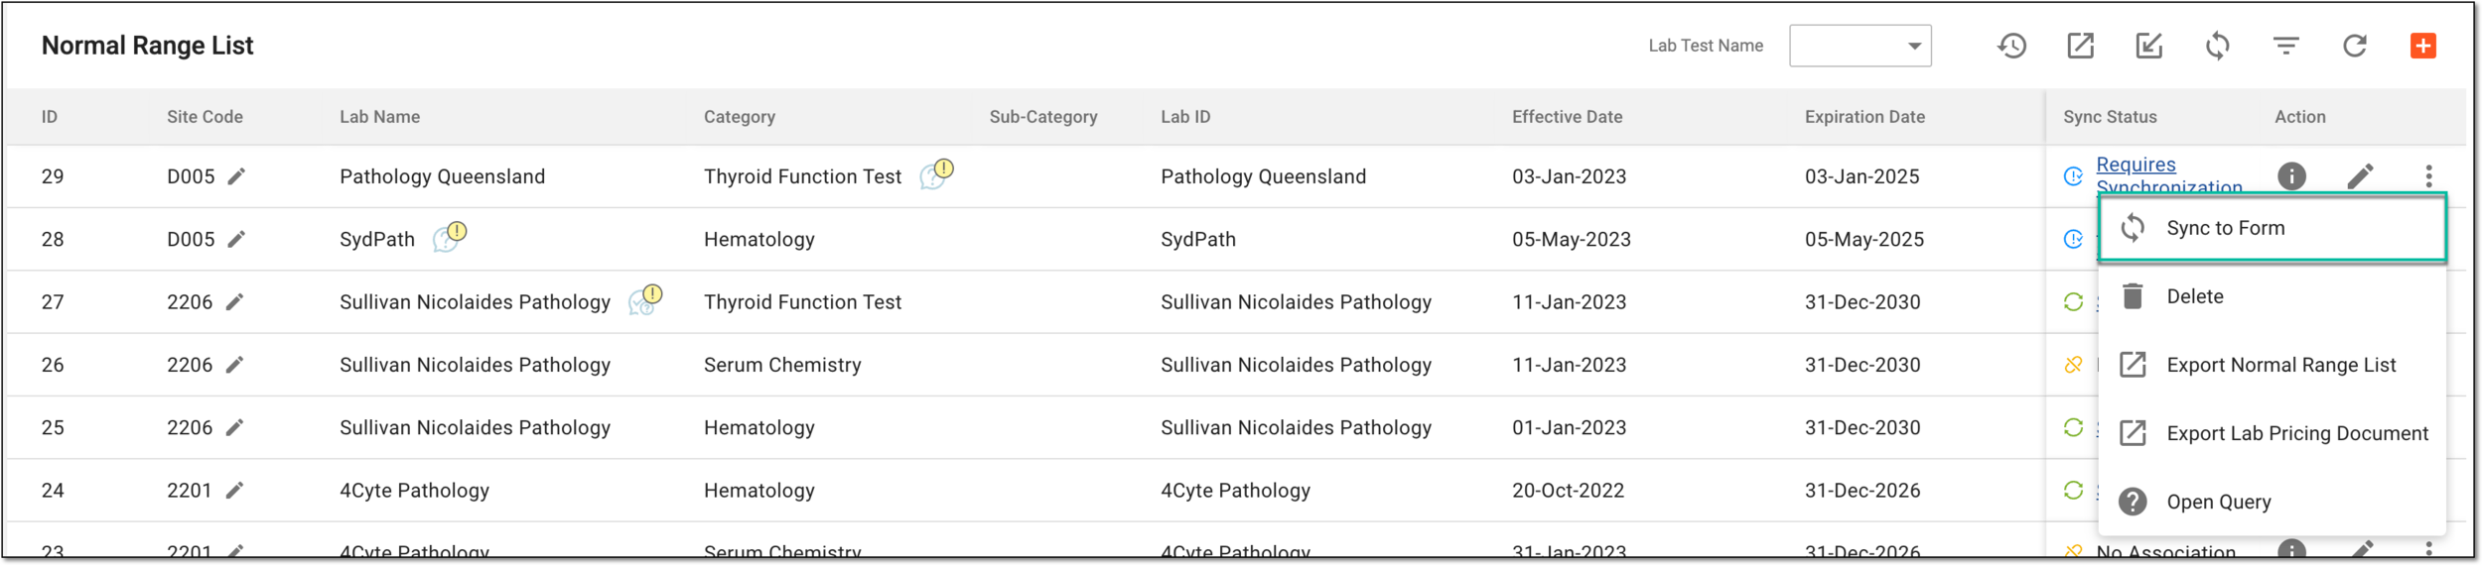The image size is (2482, 565).
Task: Click green sync icon in row 25
Action: [x=2073, y=427]
